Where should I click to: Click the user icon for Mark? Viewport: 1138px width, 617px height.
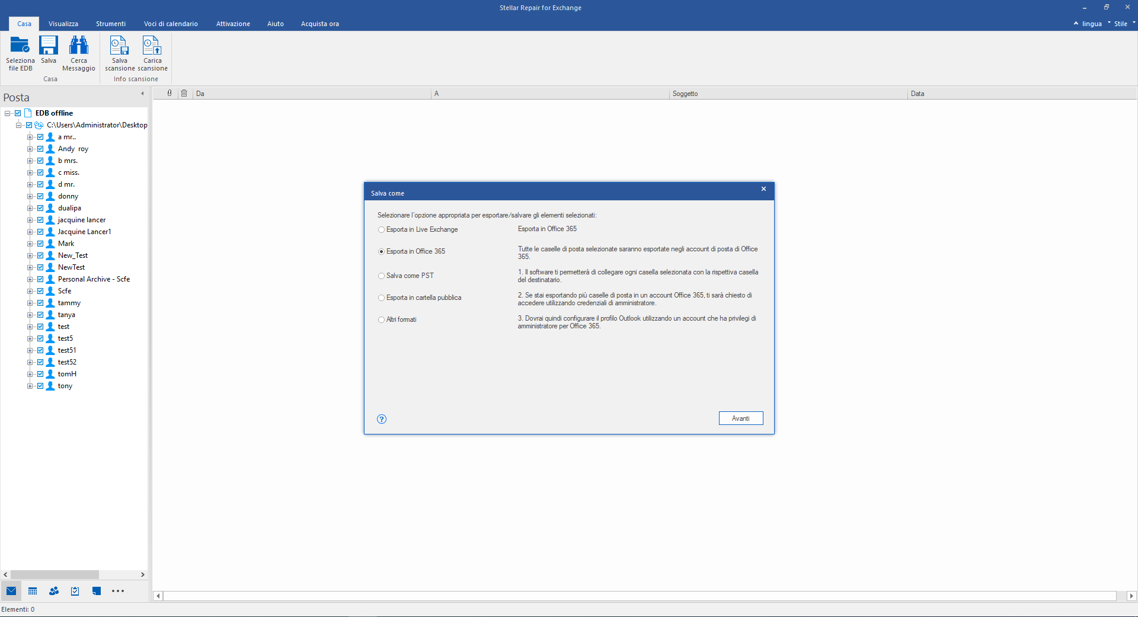tap(50, 244)
